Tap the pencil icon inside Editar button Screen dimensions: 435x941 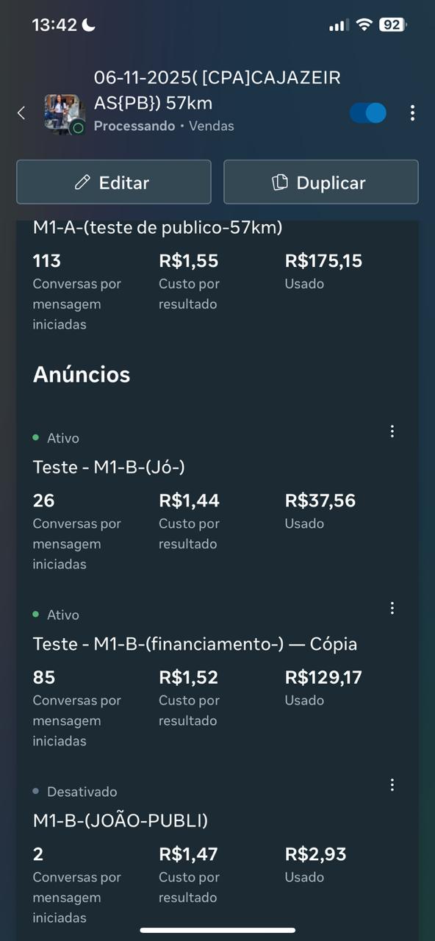82,182
